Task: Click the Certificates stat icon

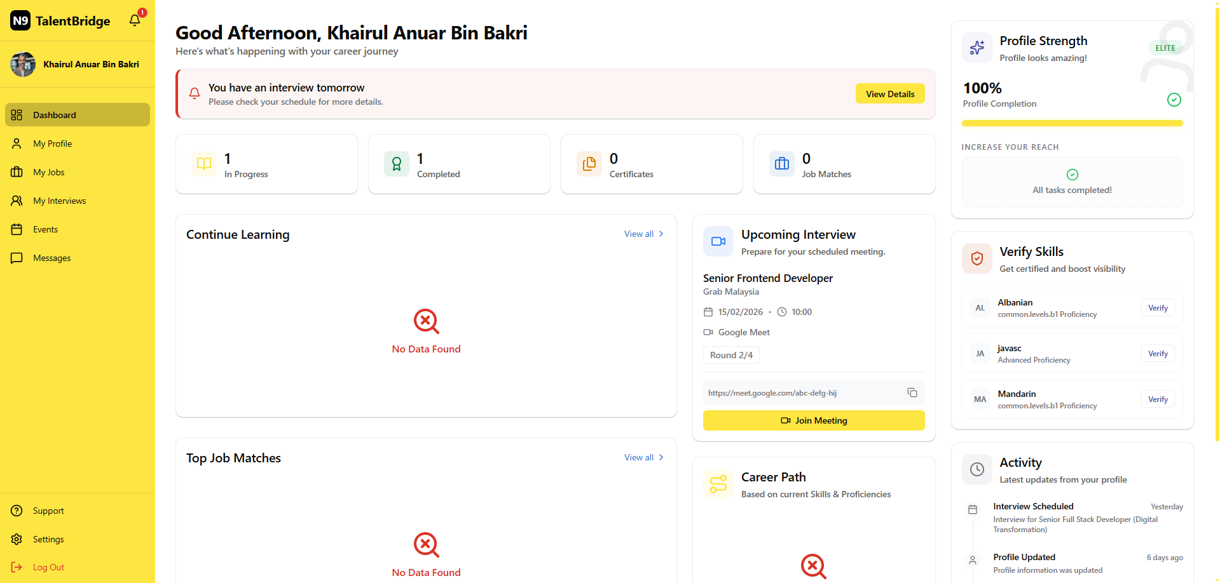Action: click(589, 164)
